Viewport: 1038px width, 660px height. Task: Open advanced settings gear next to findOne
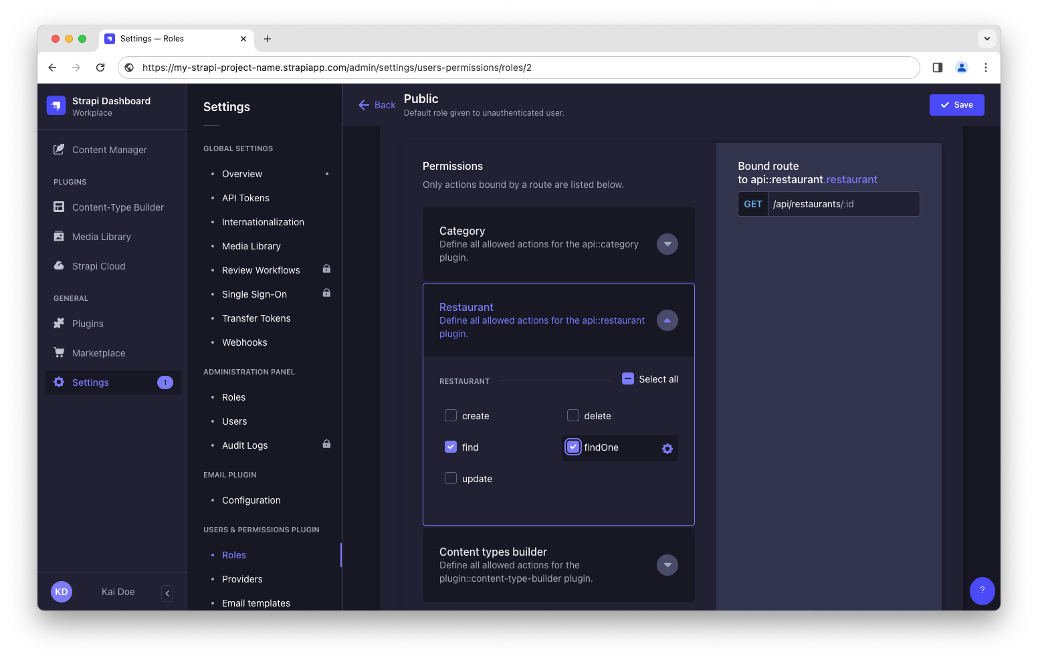(x=667, y=448)
